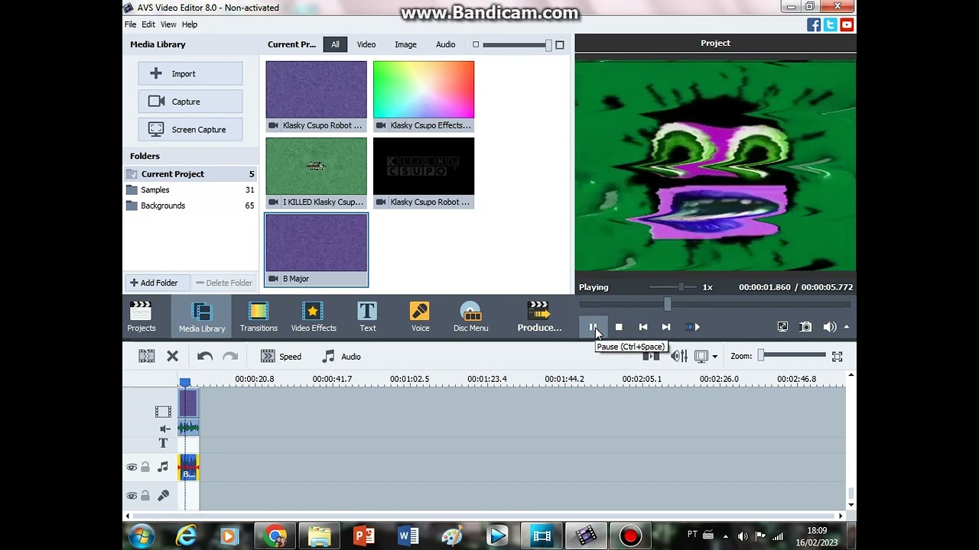The height and width of the screenshot is (550, 979).
Task: Filter library by Video
Action: coord(366,44)
